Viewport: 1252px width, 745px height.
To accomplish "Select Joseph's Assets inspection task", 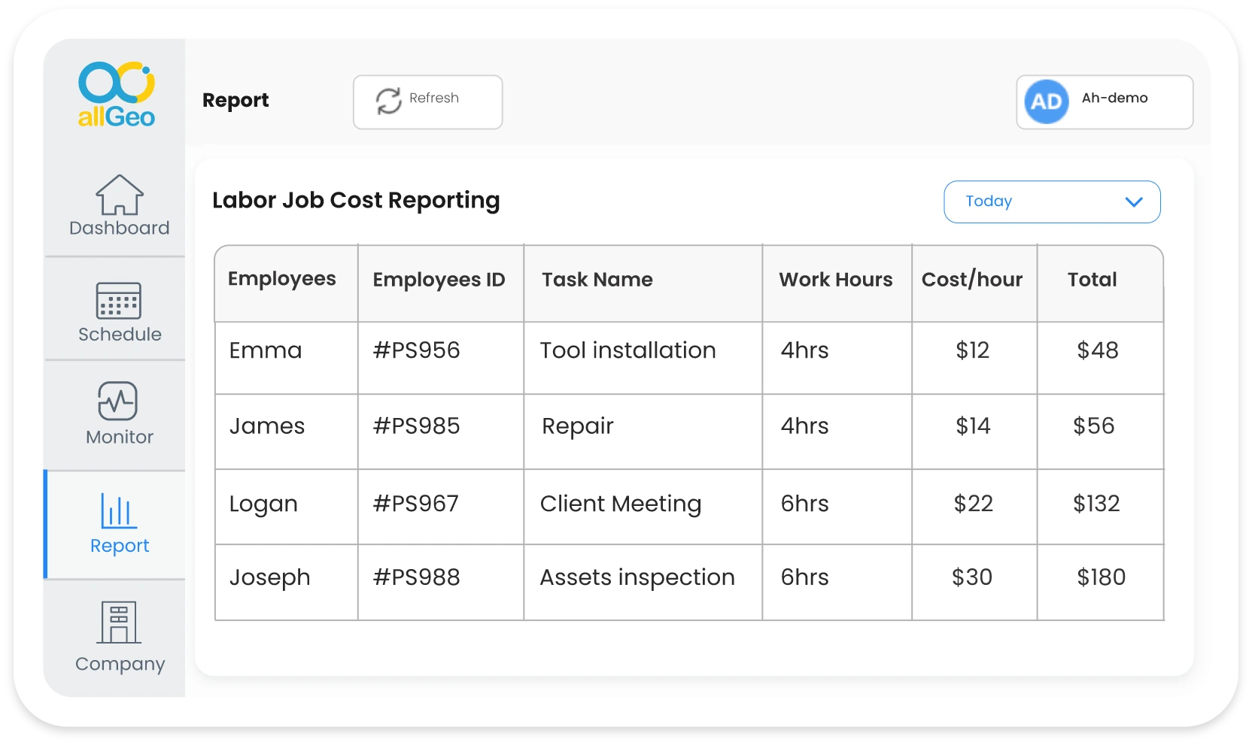I will (x=637, y=577).
